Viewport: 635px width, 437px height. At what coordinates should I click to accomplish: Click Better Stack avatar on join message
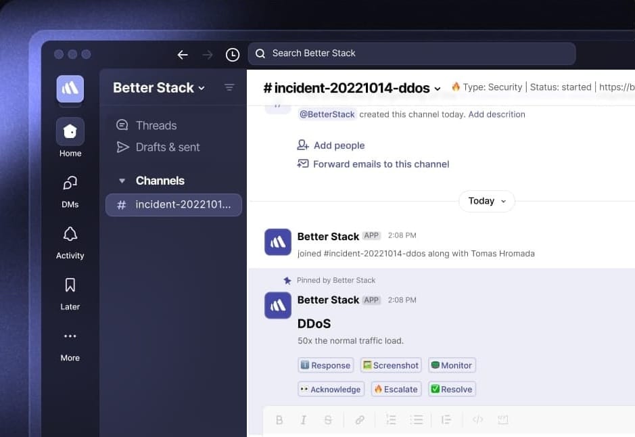click(278, 242)
